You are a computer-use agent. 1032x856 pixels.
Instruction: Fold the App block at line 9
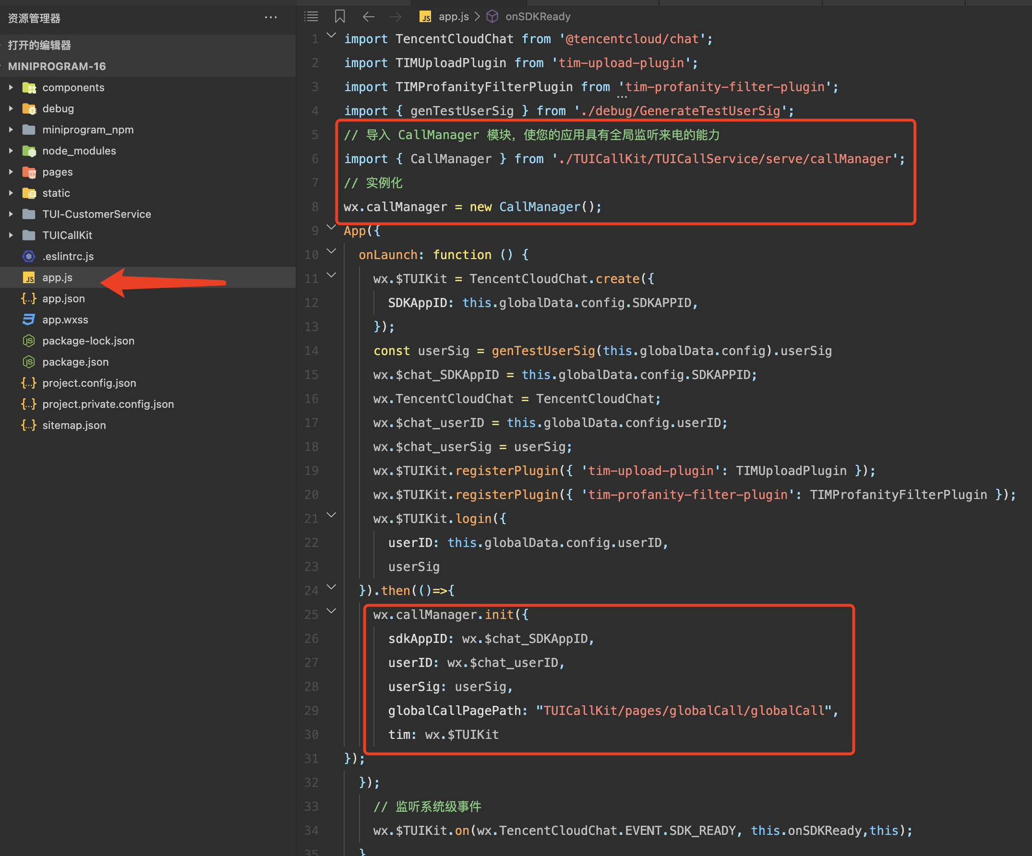(x=332, y=227)
